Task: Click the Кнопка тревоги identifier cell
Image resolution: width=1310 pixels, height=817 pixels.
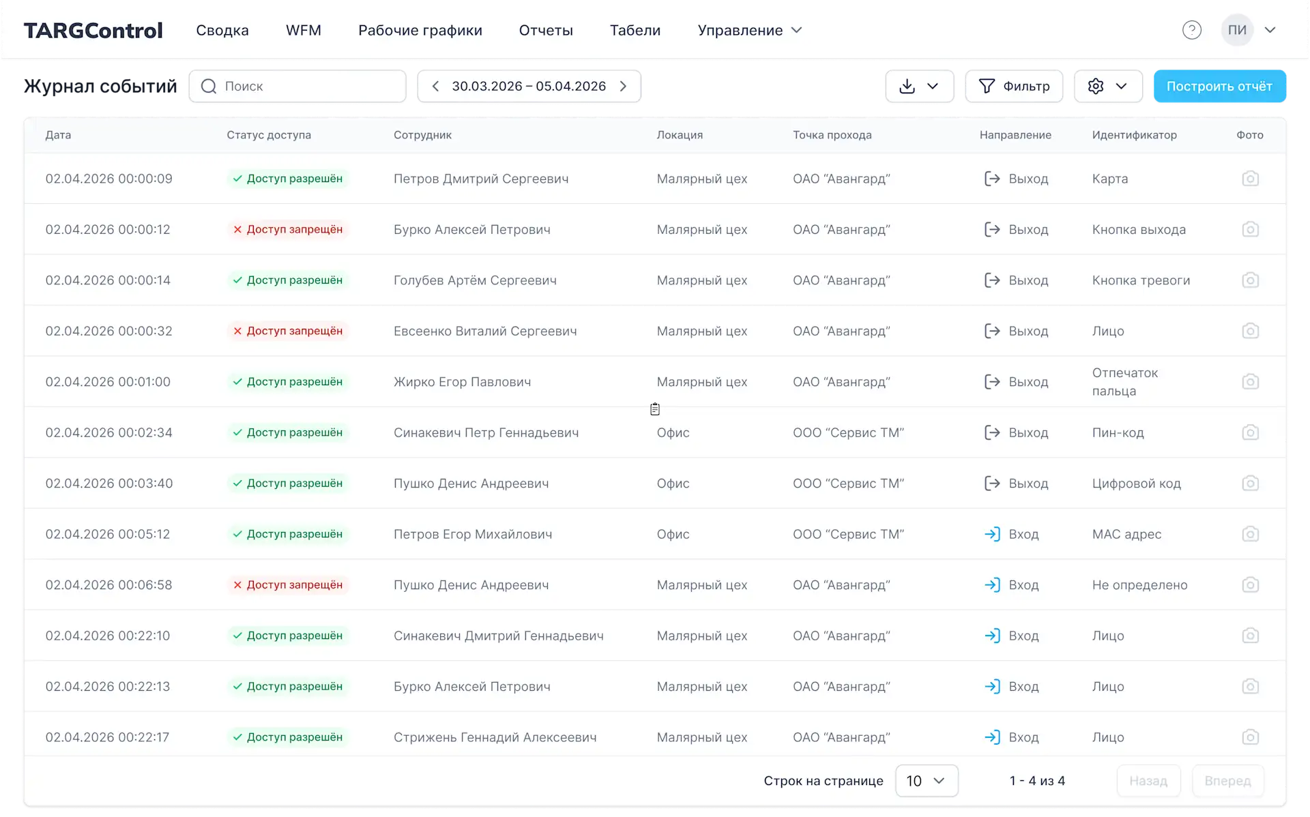Action: 1141,280
